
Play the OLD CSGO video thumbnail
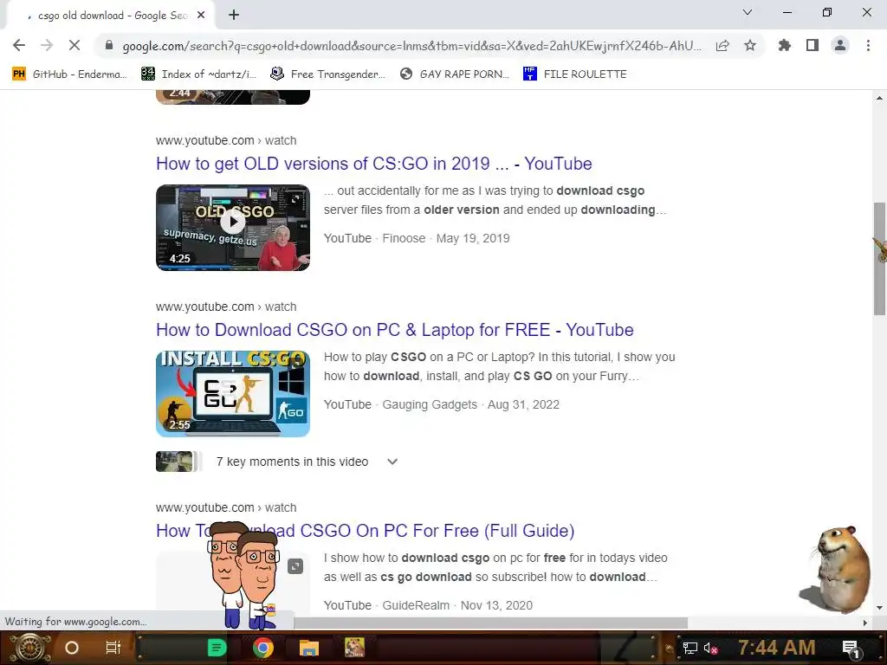coord(233,228)
